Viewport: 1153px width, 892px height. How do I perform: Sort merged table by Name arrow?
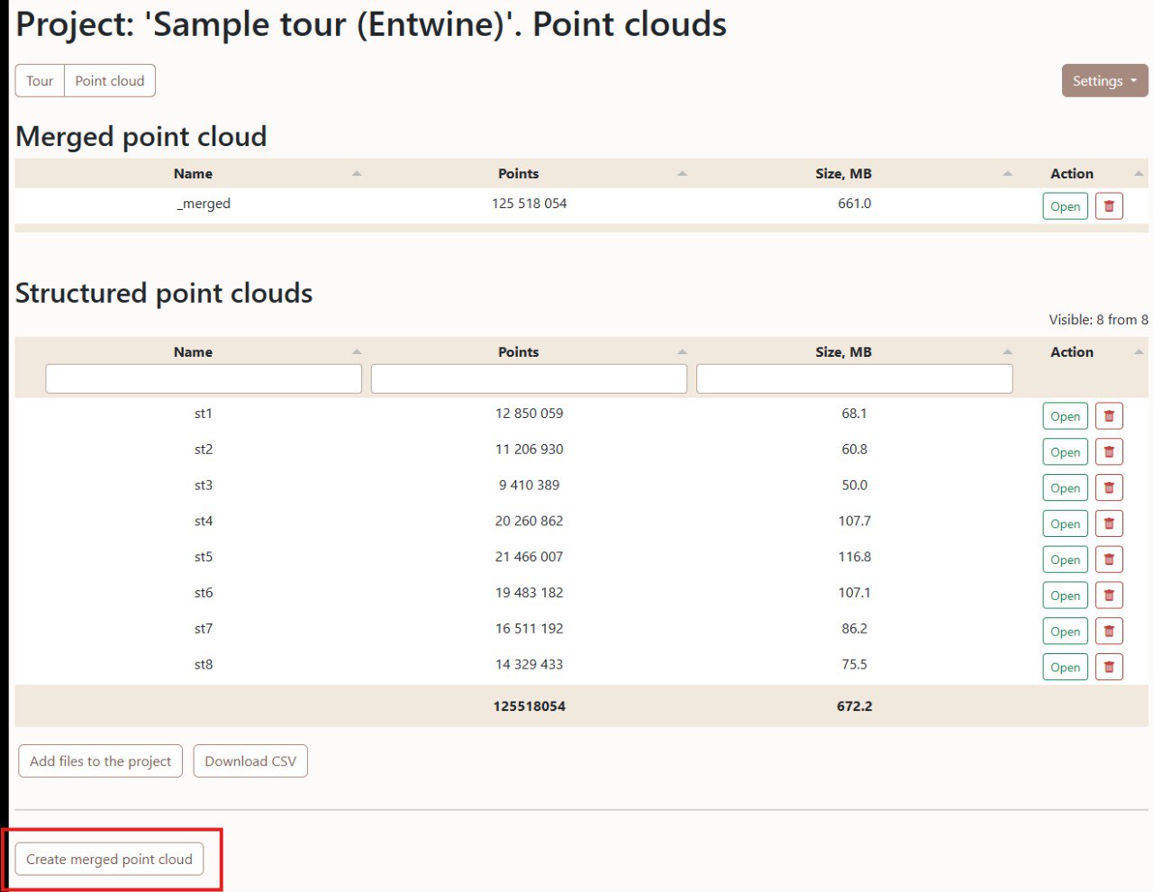pos(357,174)
